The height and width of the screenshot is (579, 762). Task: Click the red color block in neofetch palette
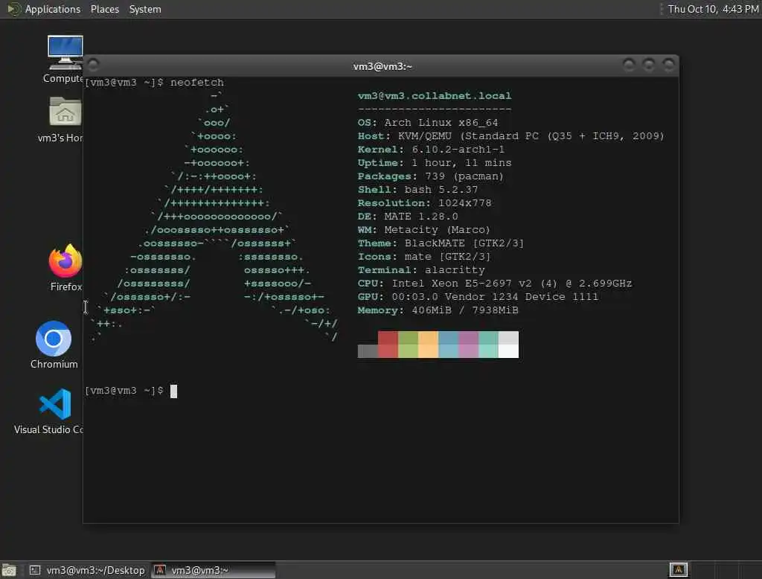pos(388,344)
